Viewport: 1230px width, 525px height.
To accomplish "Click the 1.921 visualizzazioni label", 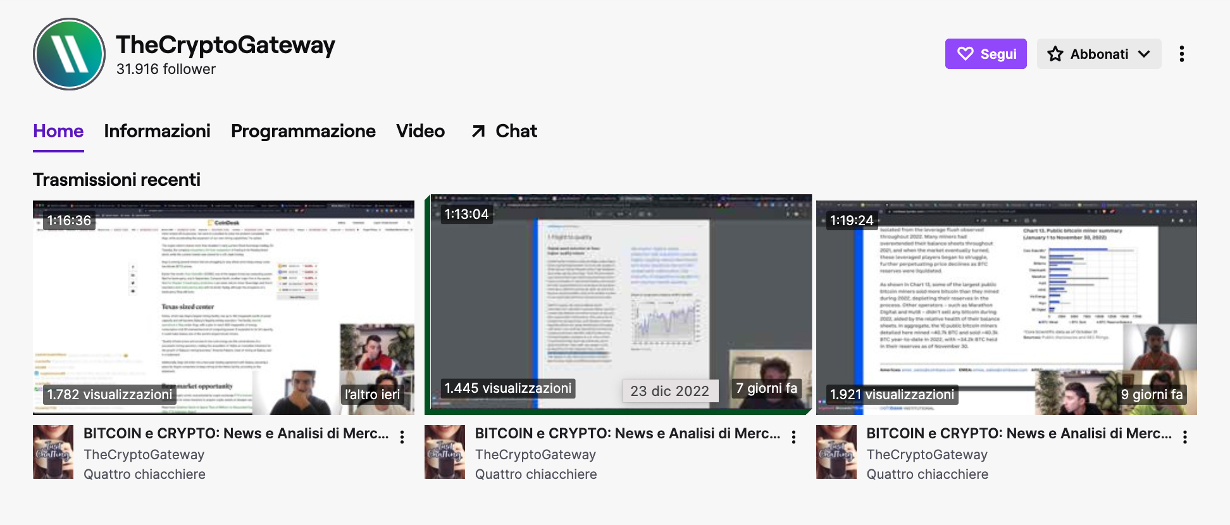I will (x=892, y=395).
